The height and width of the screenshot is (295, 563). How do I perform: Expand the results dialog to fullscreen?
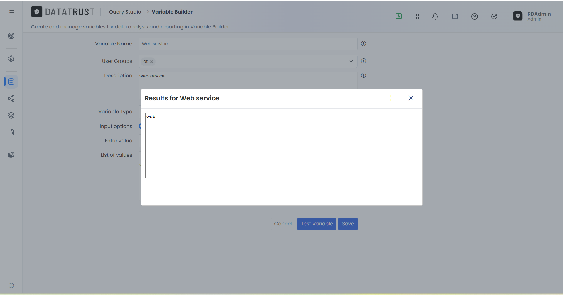[x=394, y=98]
